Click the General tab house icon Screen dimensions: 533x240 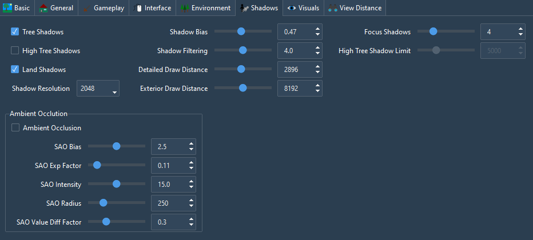[43, 8]
